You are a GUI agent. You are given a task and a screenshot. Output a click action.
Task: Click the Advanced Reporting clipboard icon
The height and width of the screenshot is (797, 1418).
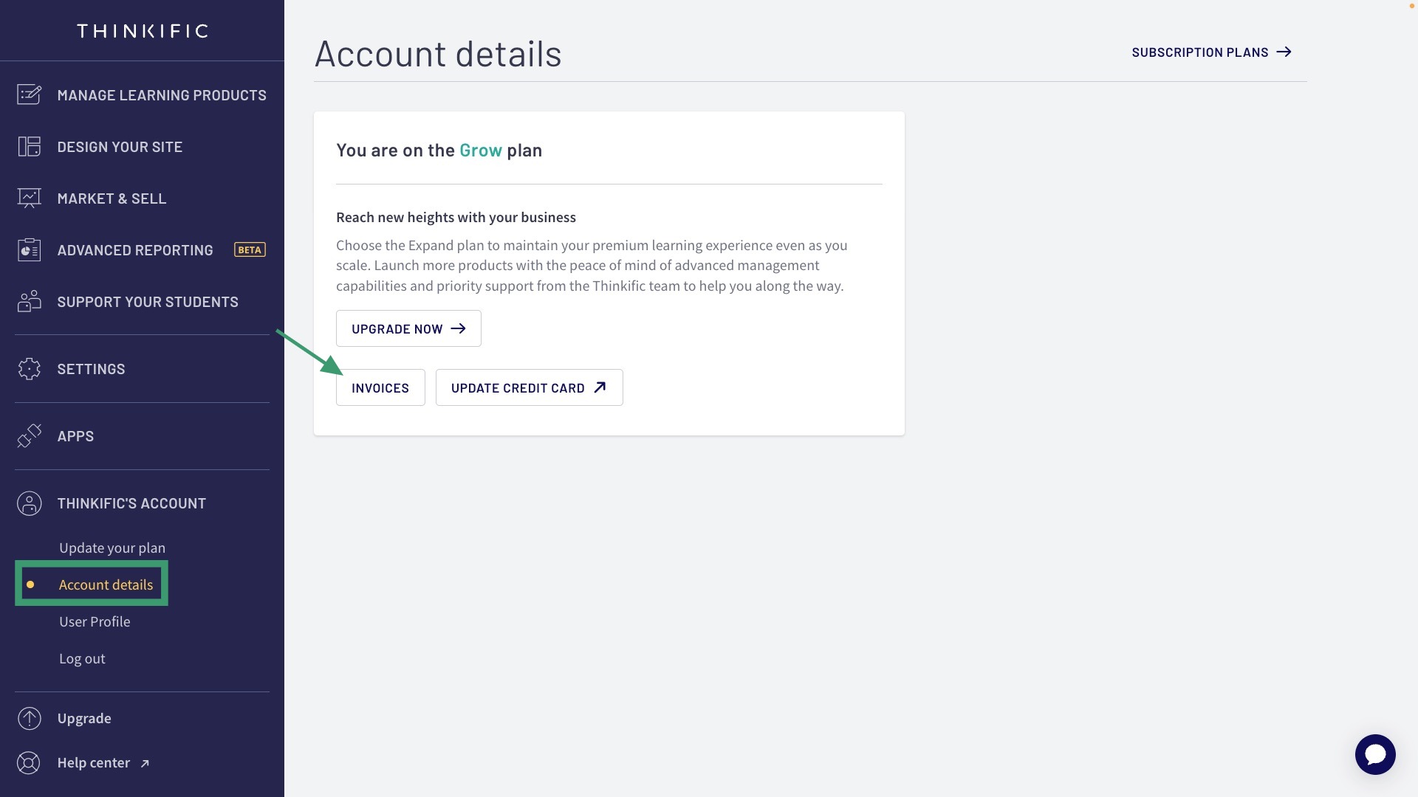click(29, 250)
